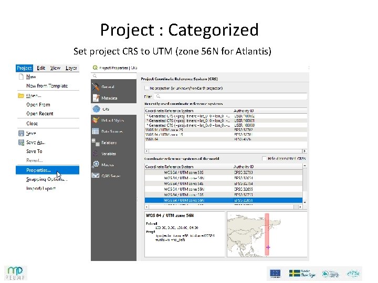Toggle the No projection checkbox
The width and height of the screenshot is (378, 283).
click(x=146, y=88)
